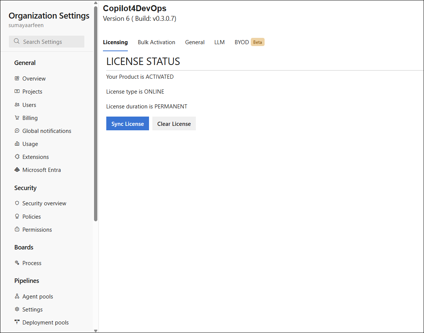Switch to the Bulk Activation tab
The image size is (424, 333).
tap(156, 42)
